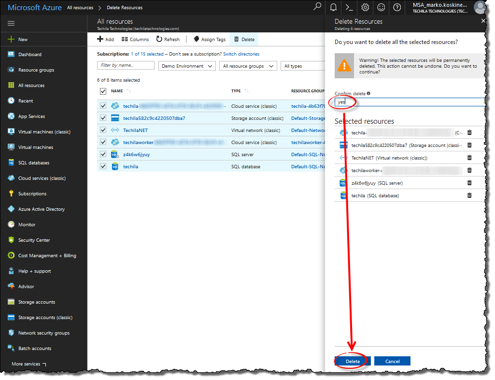Open Columns chooser
495x380 pixels.
pyautogui.click(x=135, y=40)
